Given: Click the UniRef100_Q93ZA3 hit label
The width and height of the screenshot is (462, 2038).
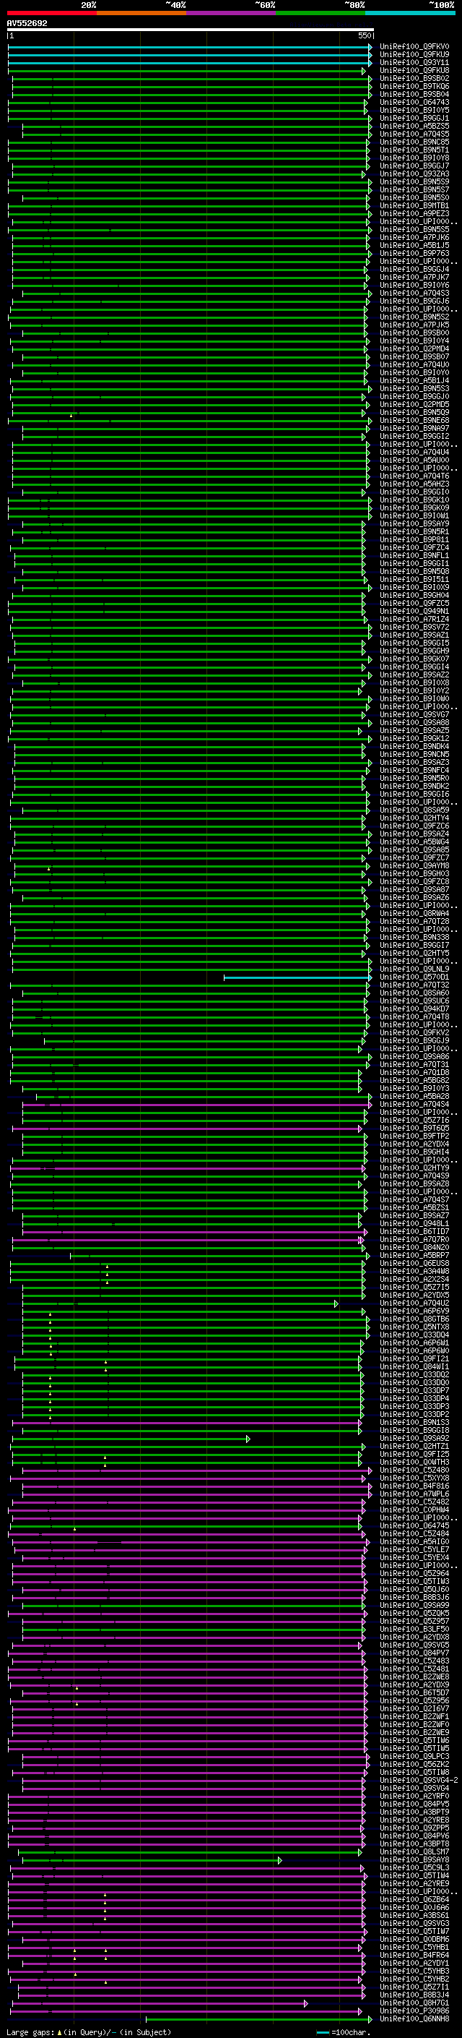Looking at the screenshot, I should click(414, 174).
